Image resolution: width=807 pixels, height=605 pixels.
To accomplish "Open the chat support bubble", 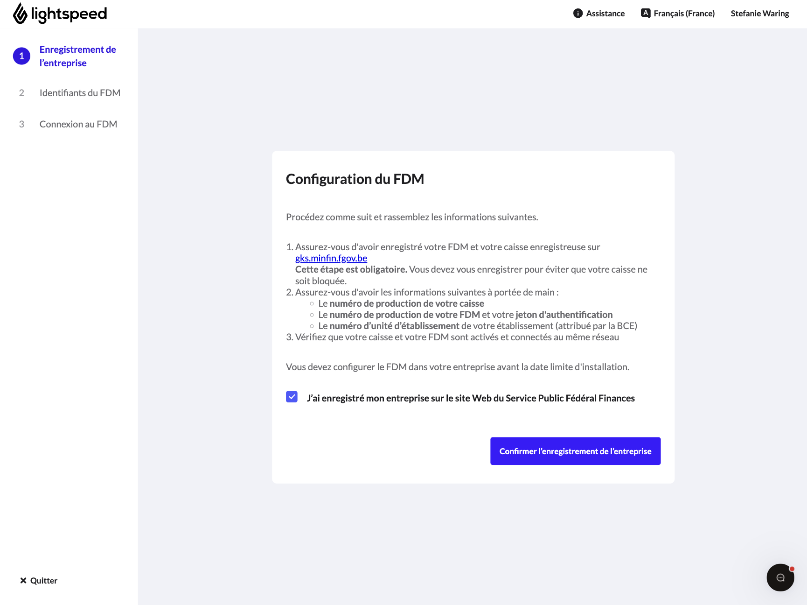I will tap(780, 577).
